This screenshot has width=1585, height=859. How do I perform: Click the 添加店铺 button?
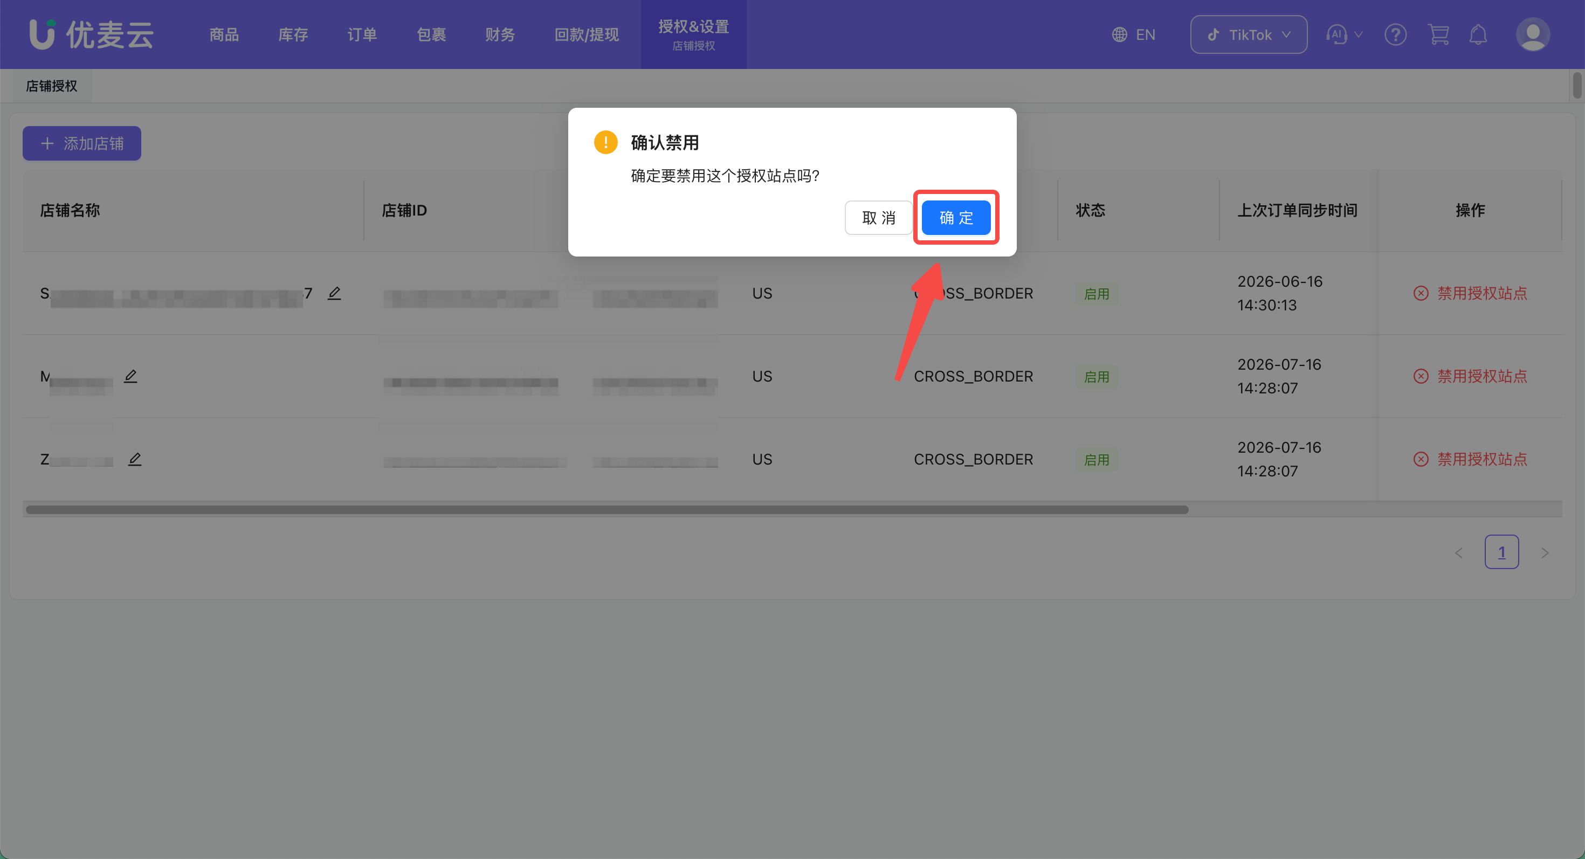point(82,143)
